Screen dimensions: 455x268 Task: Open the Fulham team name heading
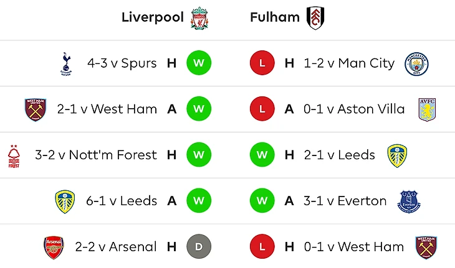point(275,17)
